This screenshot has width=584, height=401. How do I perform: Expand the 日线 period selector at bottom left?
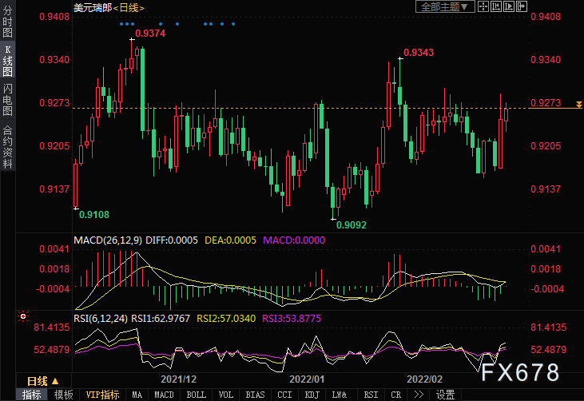tap(37, 380)
